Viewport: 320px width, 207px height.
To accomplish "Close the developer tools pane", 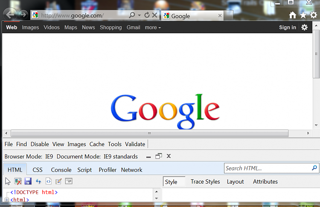I will coord(169,156).
